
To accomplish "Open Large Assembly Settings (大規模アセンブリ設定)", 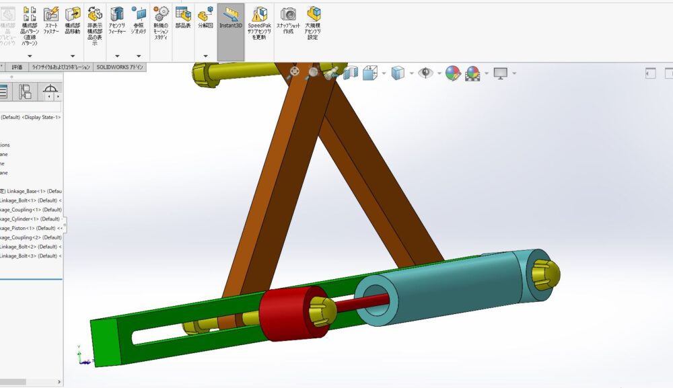I will click(x=313, y=23).
